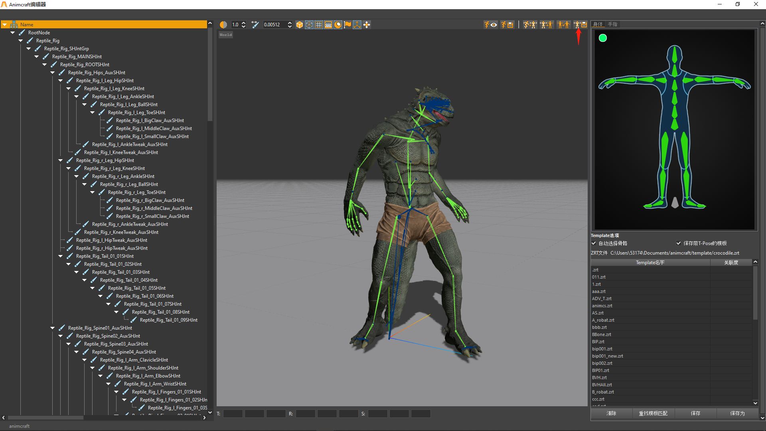Image resolution: width=766 pixels, height=431 pixels.
Task: Click the solid cube shading icon
Action: click(300, 25)
